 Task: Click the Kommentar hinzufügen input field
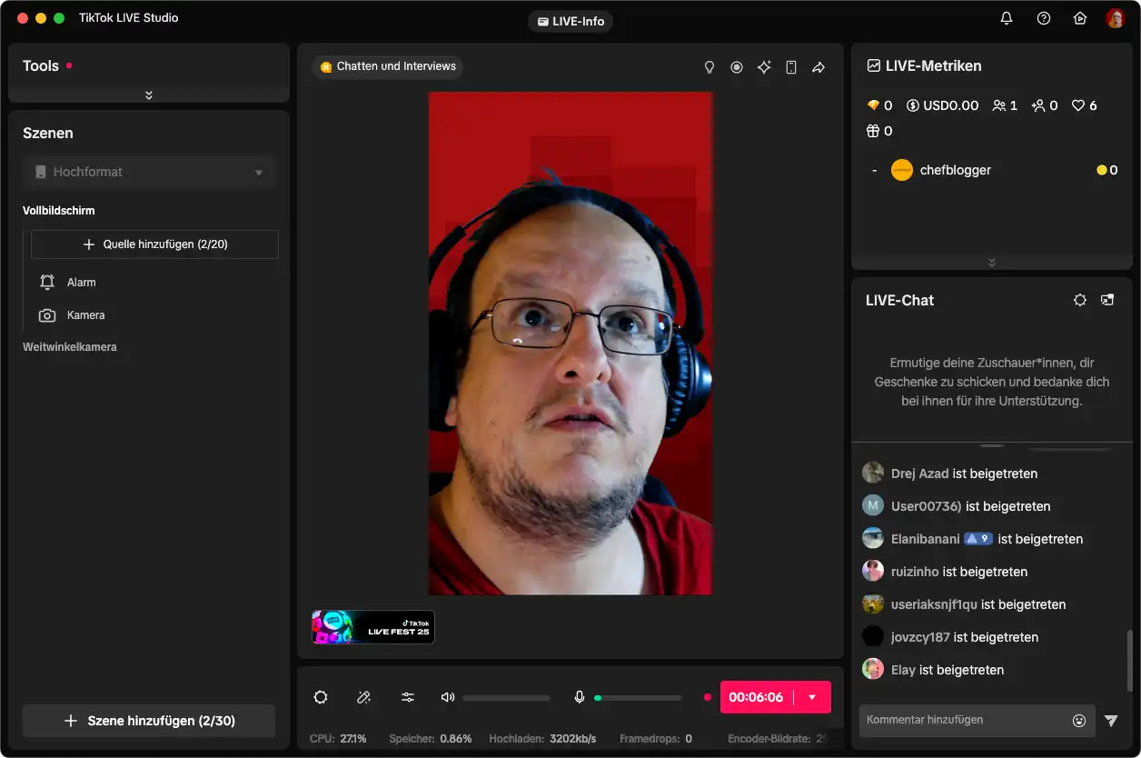tap(963, 720)
